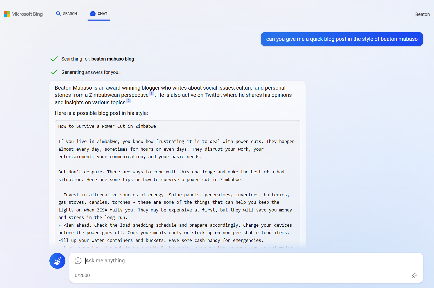Start a new topic with broom button
Image resolution: width=434 pixels, height=288 pixels.
pos(57,261)
